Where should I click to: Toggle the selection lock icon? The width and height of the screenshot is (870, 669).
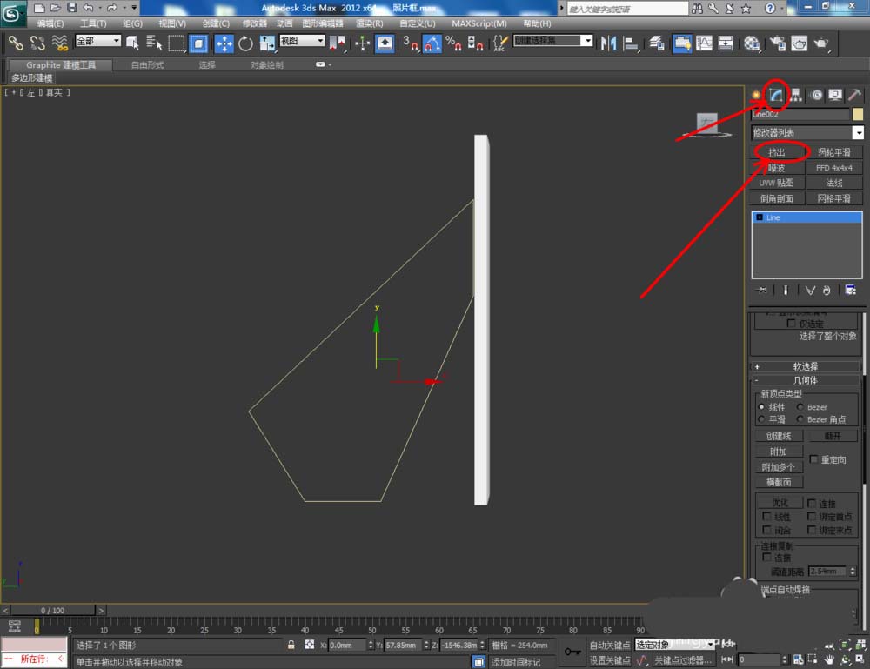click(291, 645)
